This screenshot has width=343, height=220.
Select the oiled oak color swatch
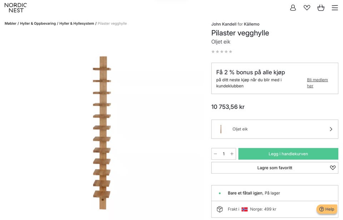(221, 129)
